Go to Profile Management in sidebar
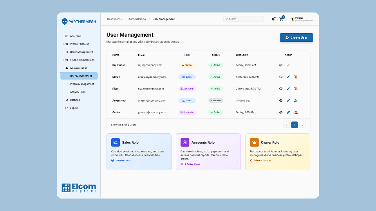 [82, 84]
